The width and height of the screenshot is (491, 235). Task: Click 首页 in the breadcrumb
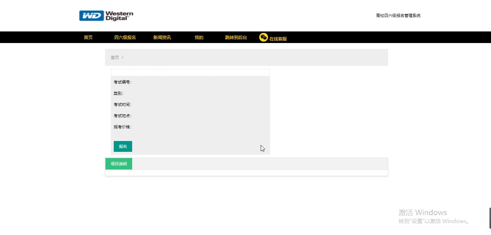tap(115, 57)
